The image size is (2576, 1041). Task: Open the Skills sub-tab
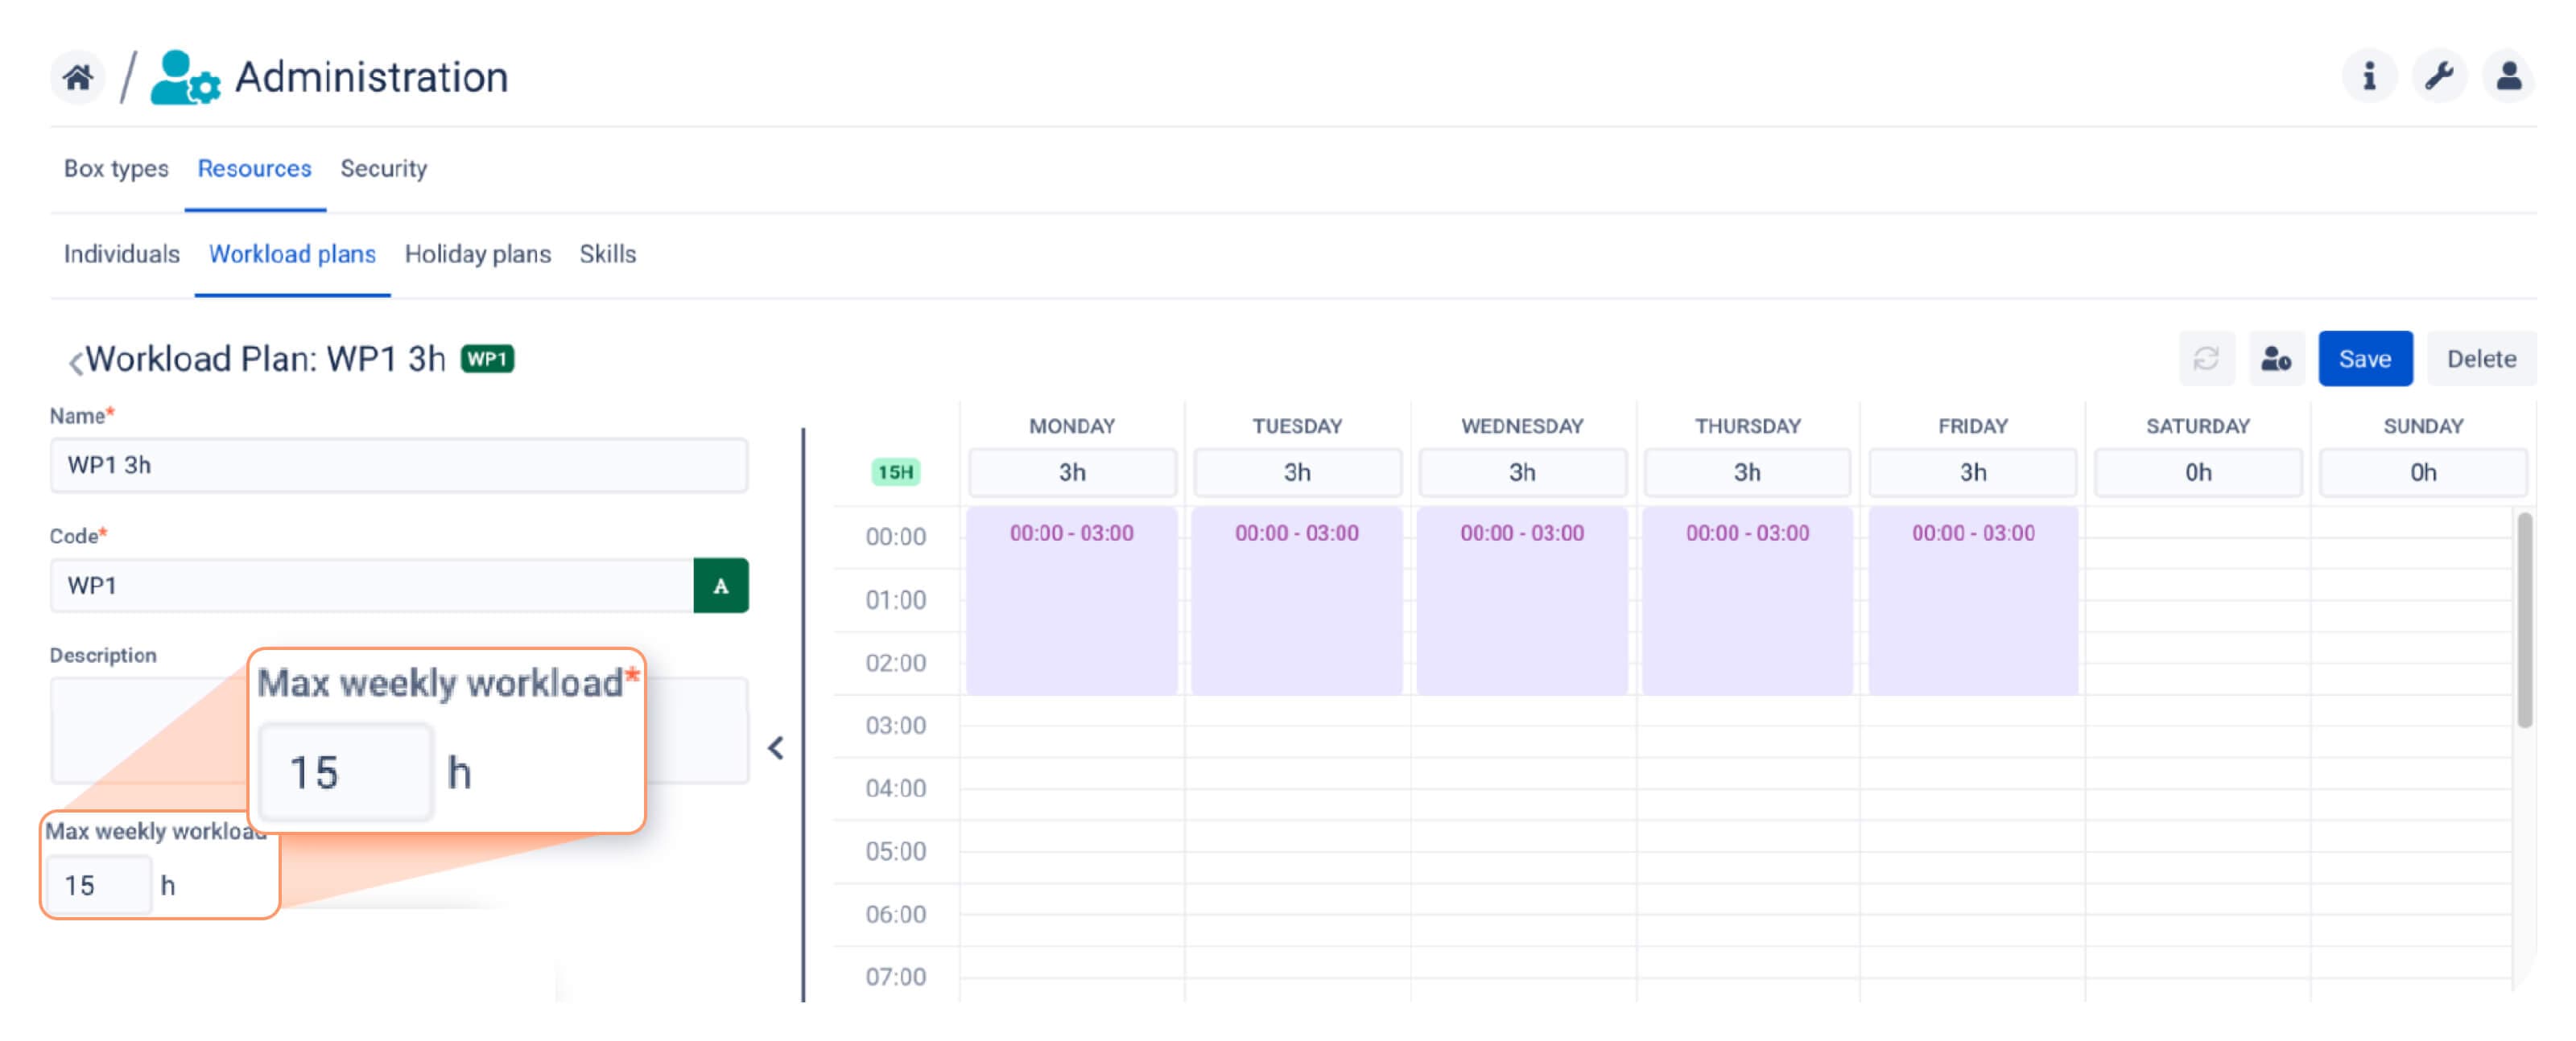click(x=607, y=253)
